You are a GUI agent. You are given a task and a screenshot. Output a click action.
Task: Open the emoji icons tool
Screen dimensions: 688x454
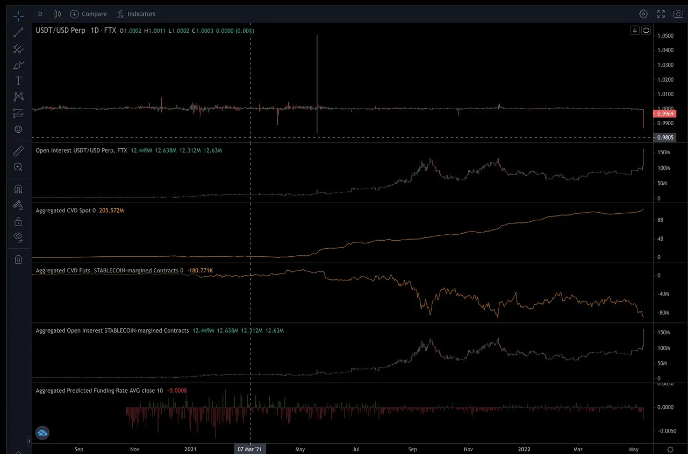coord(18,129)
